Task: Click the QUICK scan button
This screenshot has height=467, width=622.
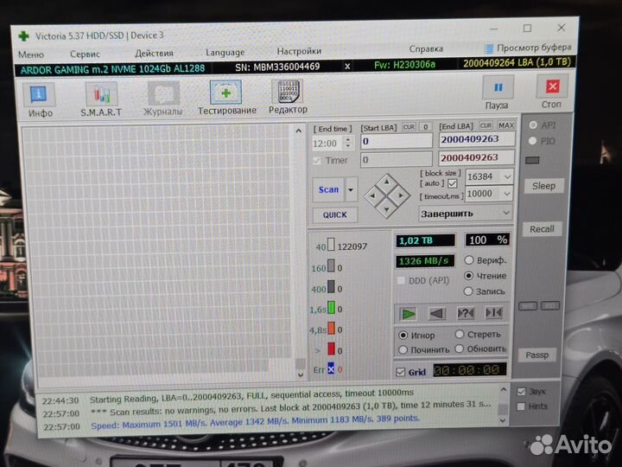Action: 334,214
